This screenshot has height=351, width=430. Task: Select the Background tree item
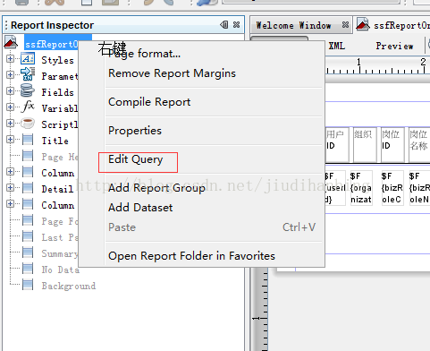coord(69,286)
